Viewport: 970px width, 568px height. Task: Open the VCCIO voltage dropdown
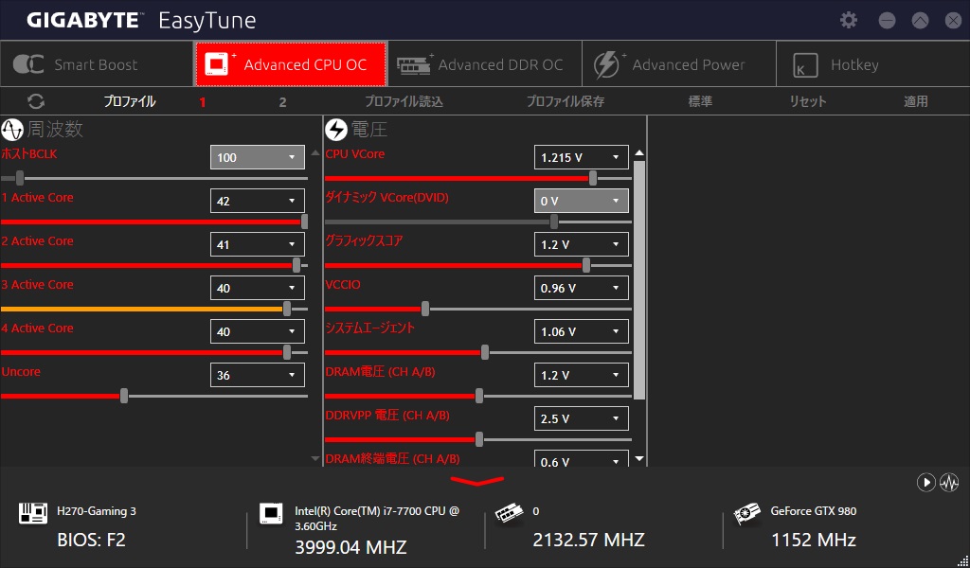pyautogui.click(x=582, y=288)
